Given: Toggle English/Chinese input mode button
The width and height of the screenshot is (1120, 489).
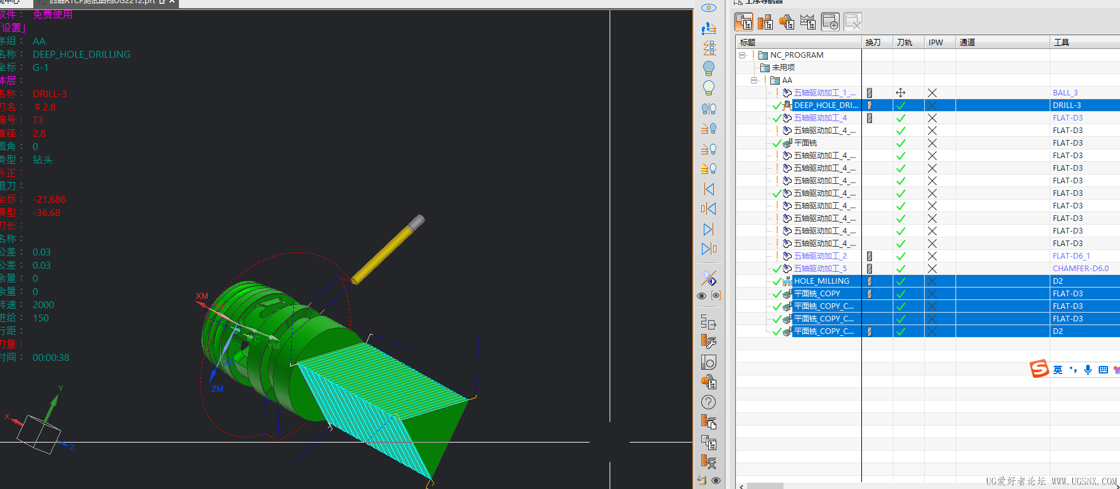Looking at the screenshot, I should pyautogui.click(x=1058, y=370).
